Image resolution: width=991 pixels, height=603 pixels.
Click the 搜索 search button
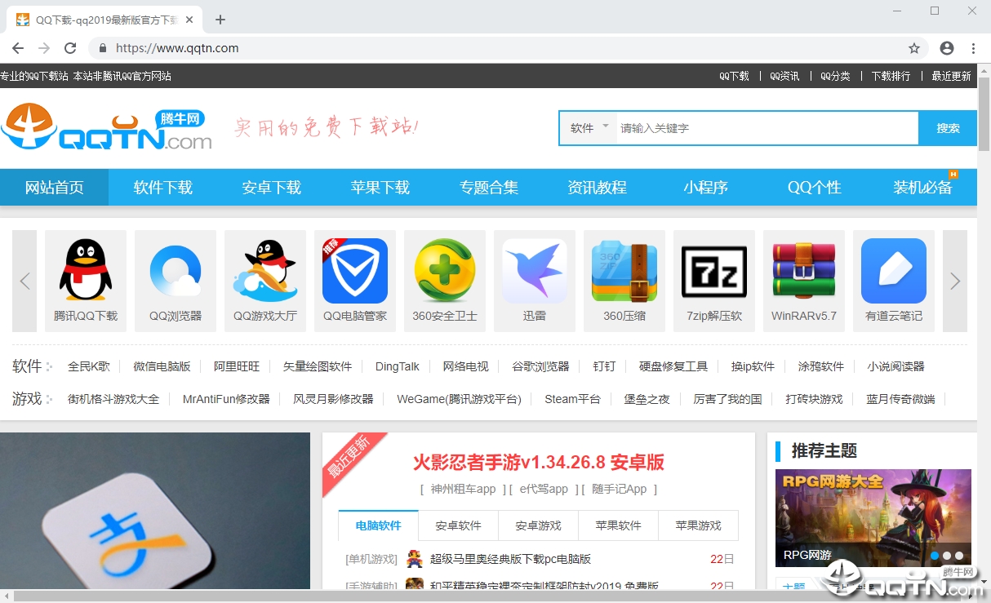click(x=948, y=128)
